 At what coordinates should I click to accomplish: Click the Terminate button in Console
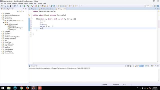(x=126, y=66)
